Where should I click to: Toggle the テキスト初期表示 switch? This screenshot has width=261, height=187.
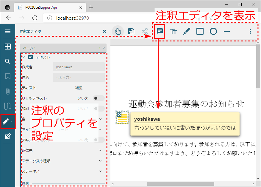(99, 140)
